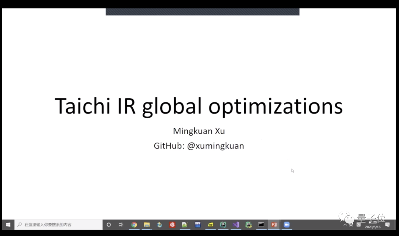399x236 pixels.
Task: Open Cortana circle icon
Action: click(x=109, y=225)
